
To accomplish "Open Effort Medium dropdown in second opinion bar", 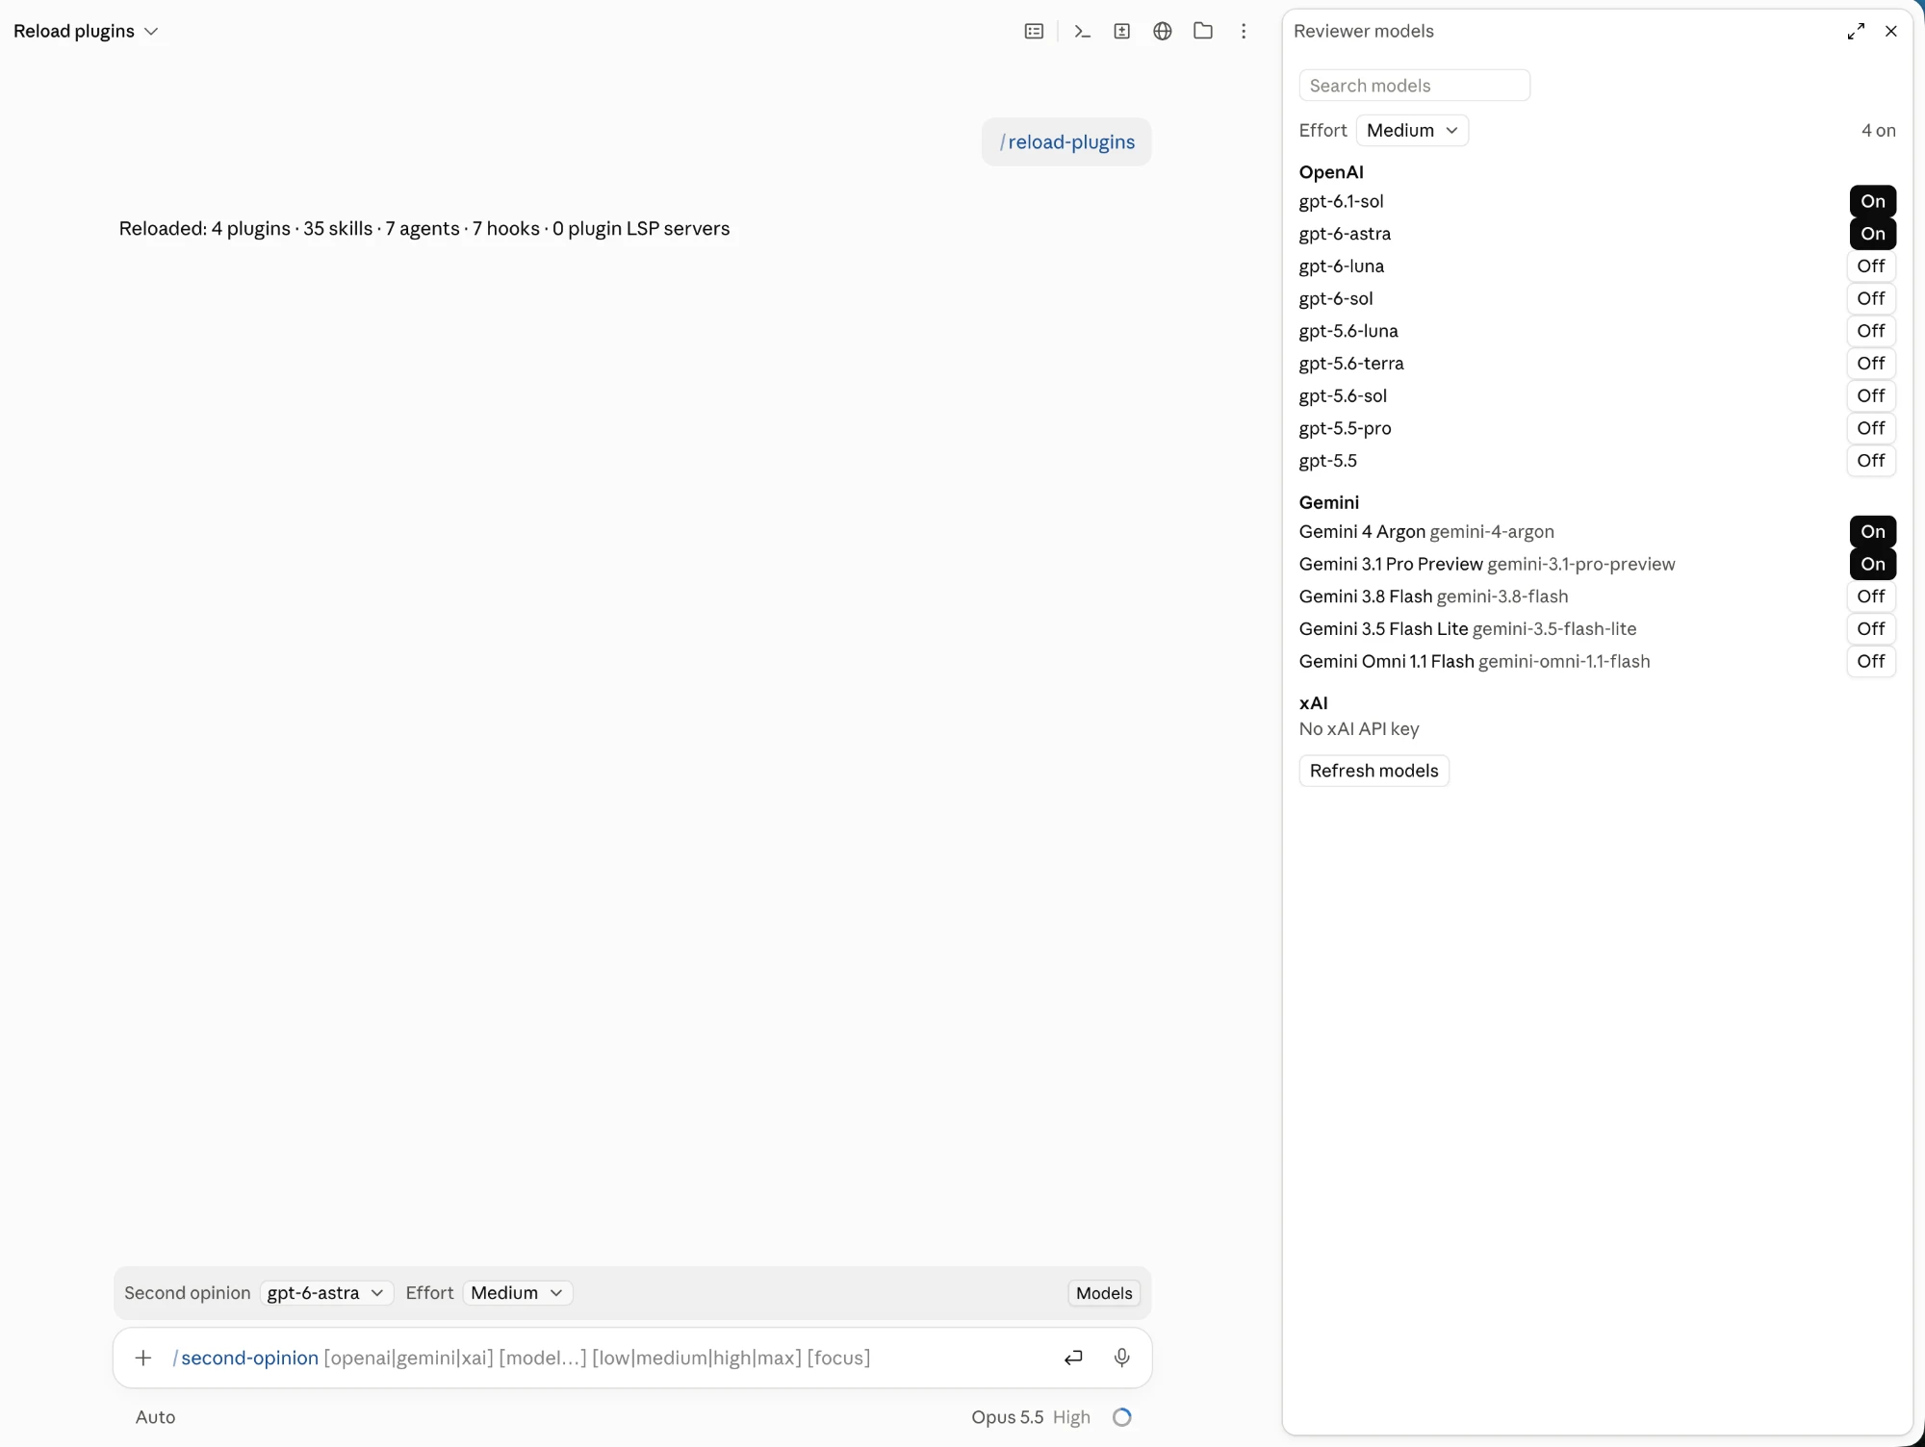I will 517,1293.
